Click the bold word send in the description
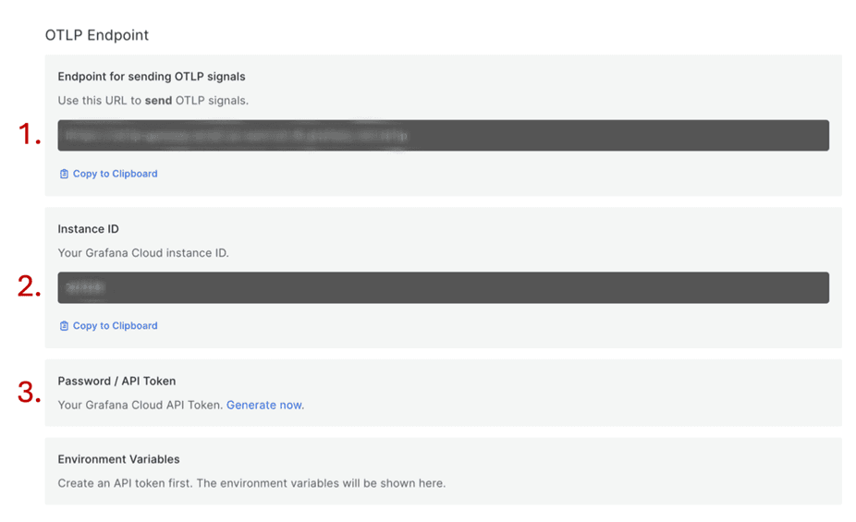This screenshot has width=856, height=522. tap(158, 101)
